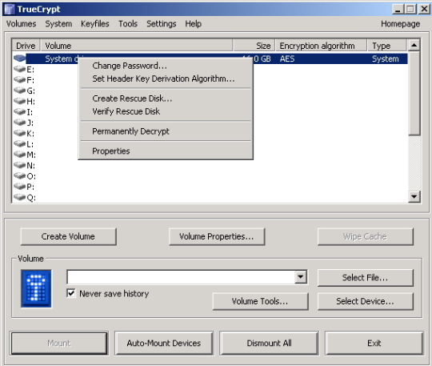Click the K: drive icon
The height and width of the screenshot is (366, 432).
click(19, 133)
